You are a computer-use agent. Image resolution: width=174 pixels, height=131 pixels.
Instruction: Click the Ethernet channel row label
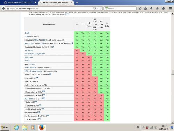(x=31, y=81)
